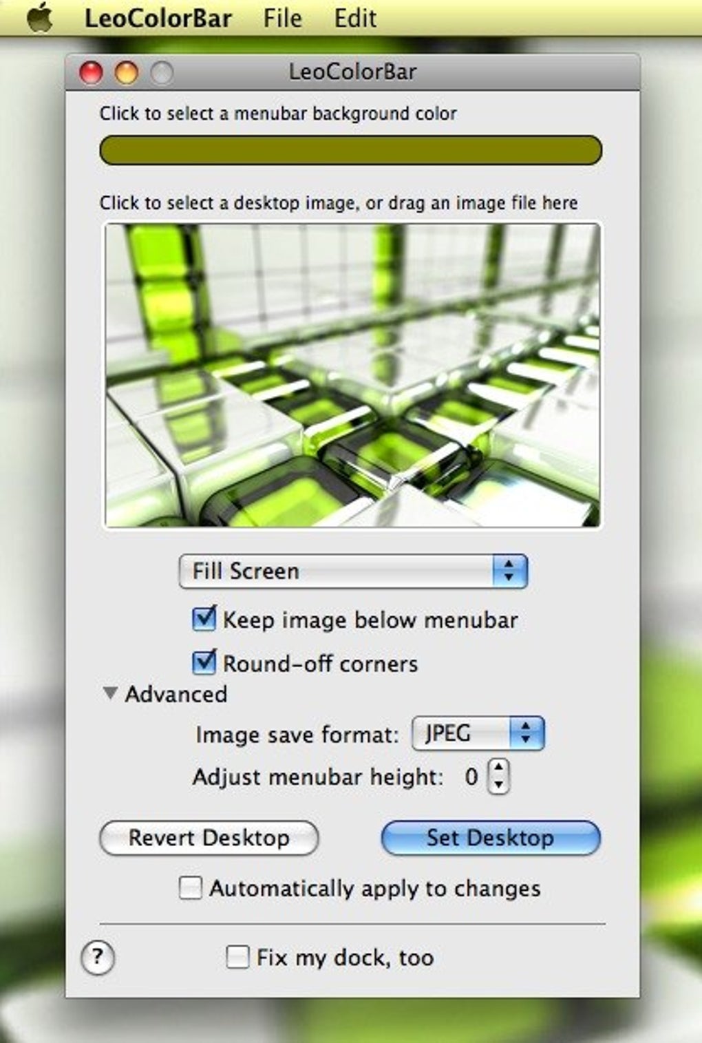The width and height of the screenshot is (702, 1043).
Task: Click the Set Desktop button
Action: click(x=491, y=838)
